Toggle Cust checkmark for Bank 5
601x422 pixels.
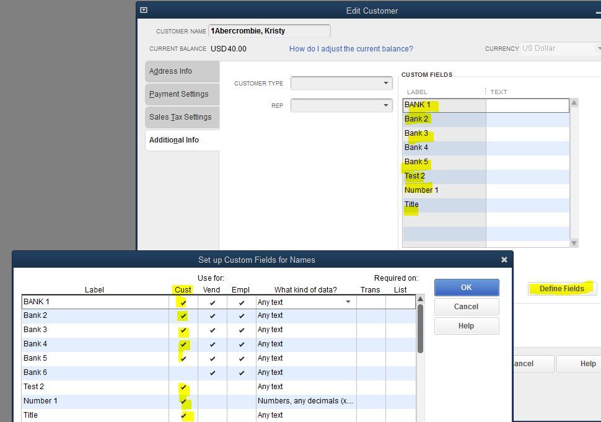point(183,358)
